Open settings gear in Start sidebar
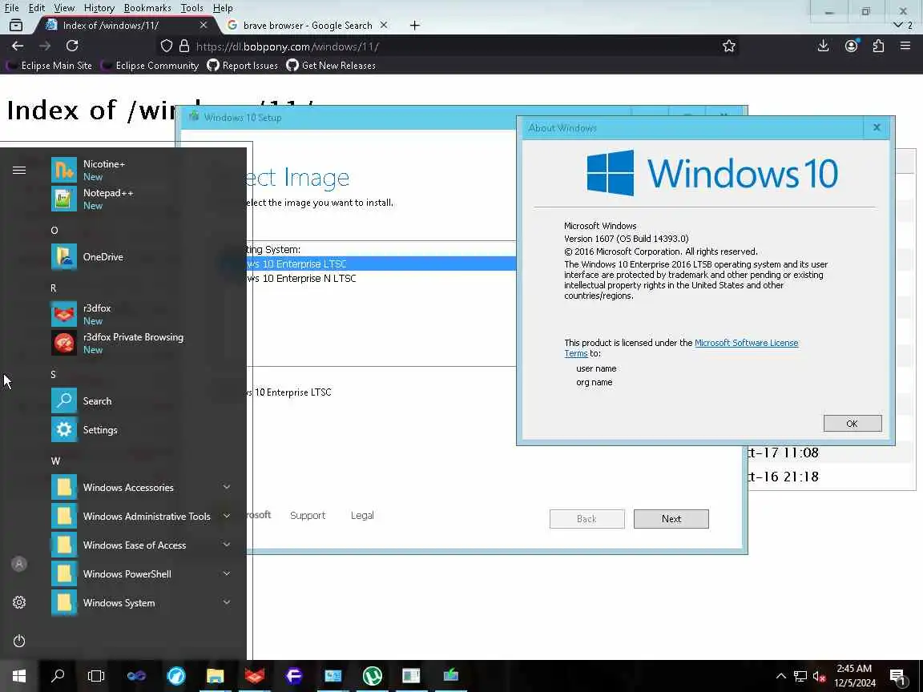This screenshot has width=923, height=692. coord(19,602)
